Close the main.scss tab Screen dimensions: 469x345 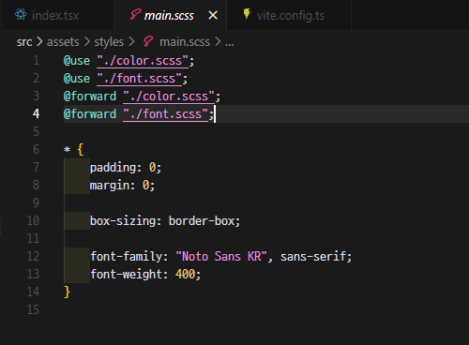pyautogui.click(x=213, y=15)
